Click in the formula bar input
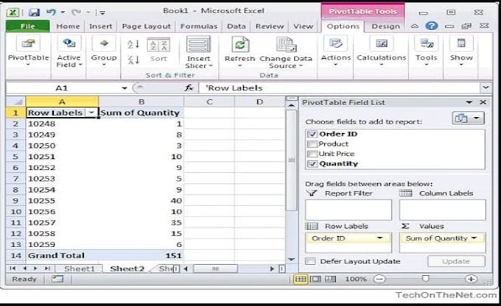 pyautogui.click(x=340, y=88)
